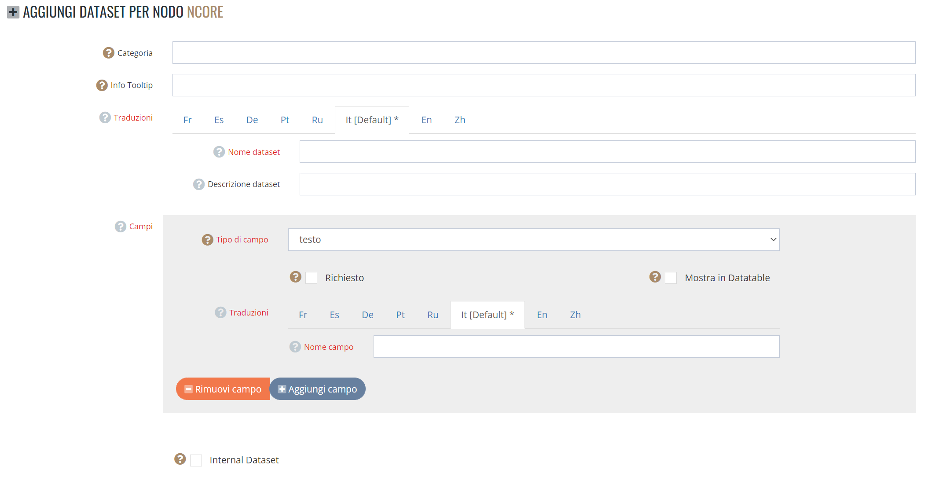This screenshot has height=477, width=928.
Task: Select De tab in the Campi translations
Action: [367, 315]
